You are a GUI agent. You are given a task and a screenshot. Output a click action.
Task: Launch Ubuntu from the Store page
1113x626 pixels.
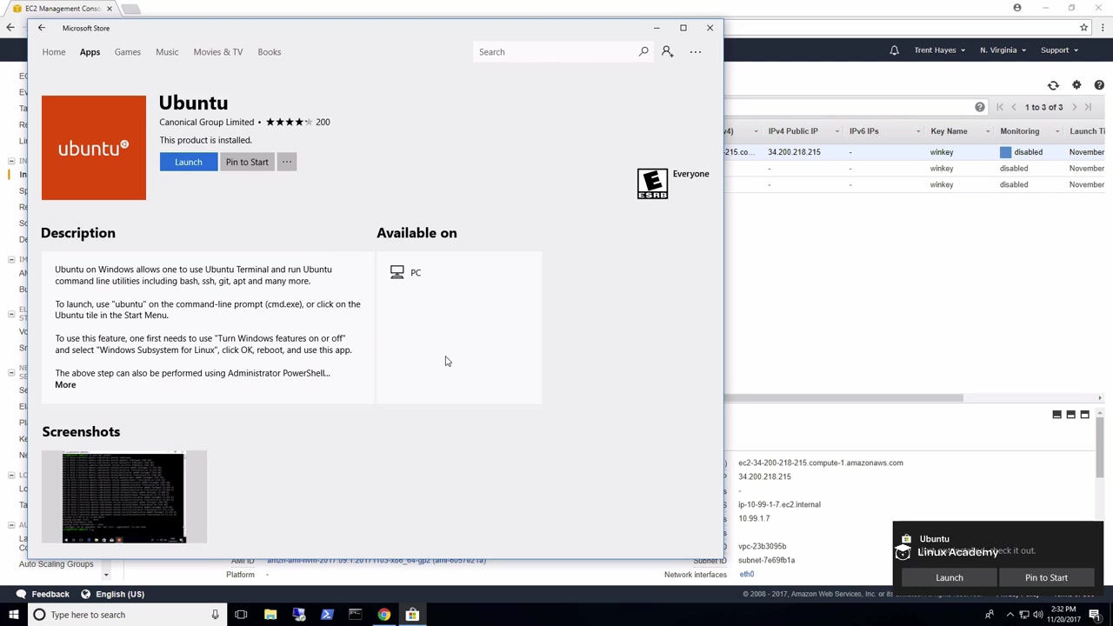(189, 162)
